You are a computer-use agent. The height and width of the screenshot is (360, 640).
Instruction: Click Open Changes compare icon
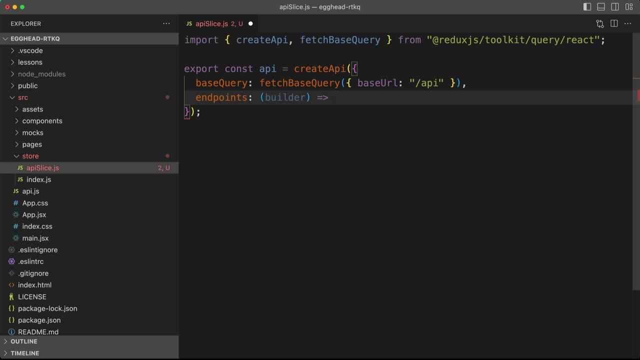(600, 23)
